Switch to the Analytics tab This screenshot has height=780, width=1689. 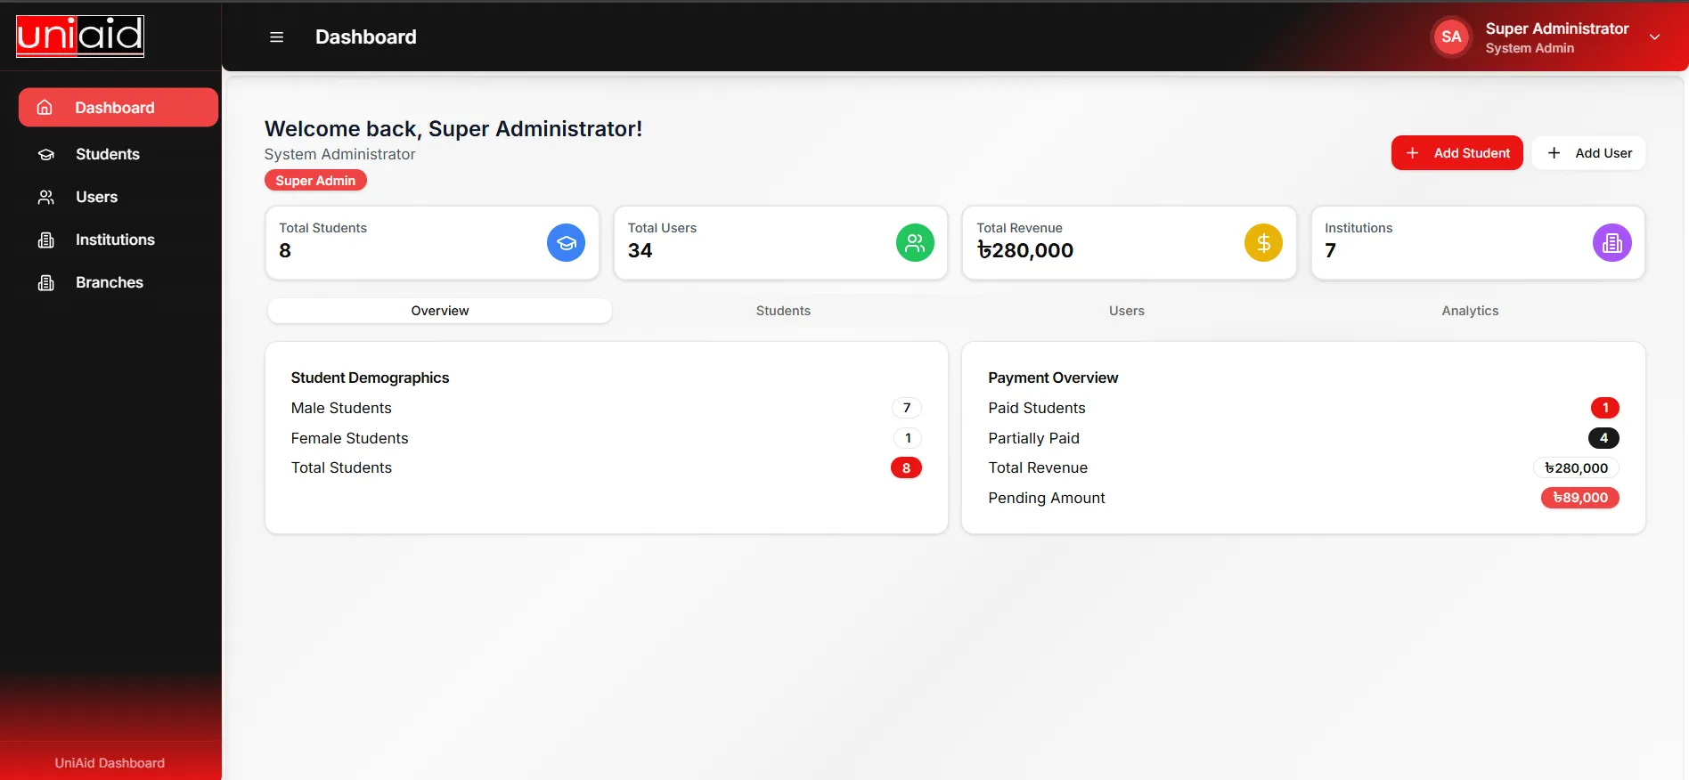[1469, 311]
